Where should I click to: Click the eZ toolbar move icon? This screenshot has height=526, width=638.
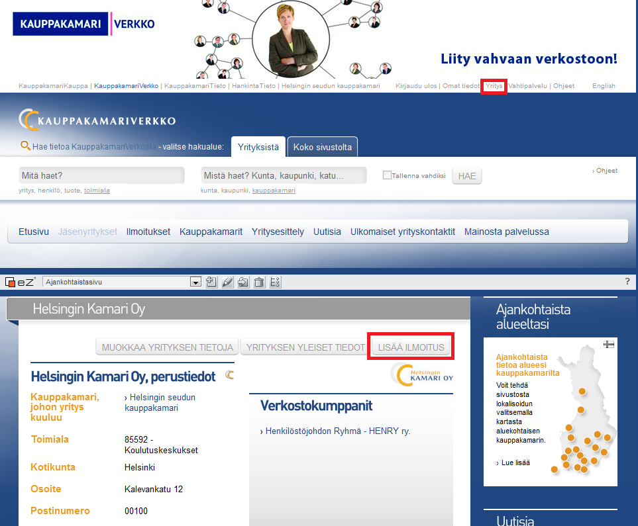click(x=243, y=282)
